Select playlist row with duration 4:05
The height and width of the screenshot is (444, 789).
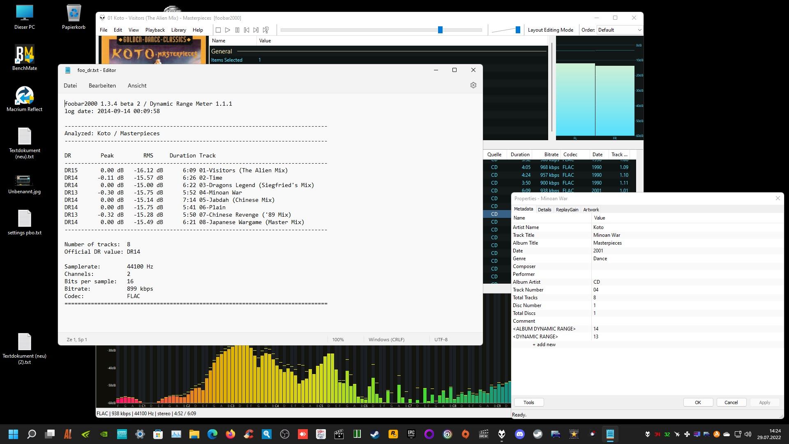pyautogui.click(x=559, y=167)
